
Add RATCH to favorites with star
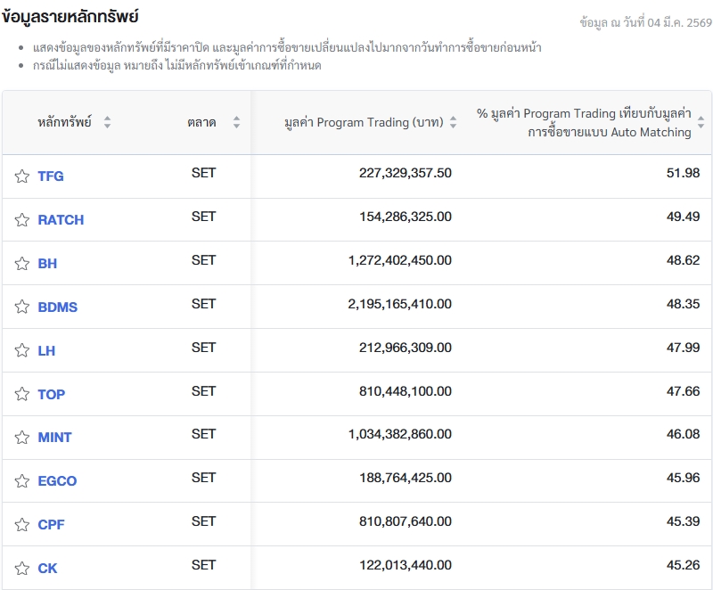tap(22, 220)
